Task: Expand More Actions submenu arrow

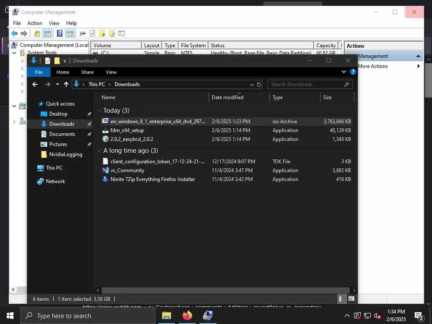Action: [418, 66]
